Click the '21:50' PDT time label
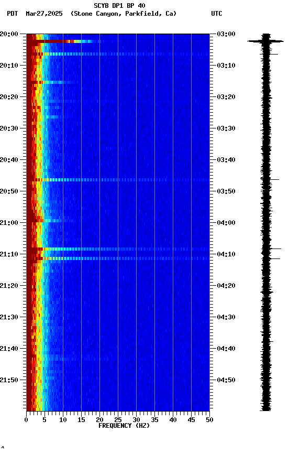This screenshot has width=289, height=453. [x=9, y=381]
